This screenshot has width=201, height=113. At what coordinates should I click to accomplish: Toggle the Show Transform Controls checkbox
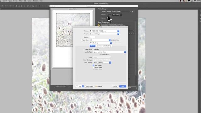tap(1, 6)
